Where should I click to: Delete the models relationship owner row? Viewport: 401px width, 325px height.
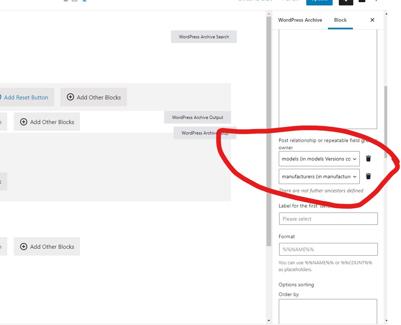(368, 159)
